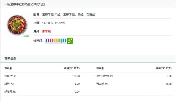Click the fat value 6.29
Image resolution: width=177 pixels, height=102 pixels.
[x=77, y=84]
